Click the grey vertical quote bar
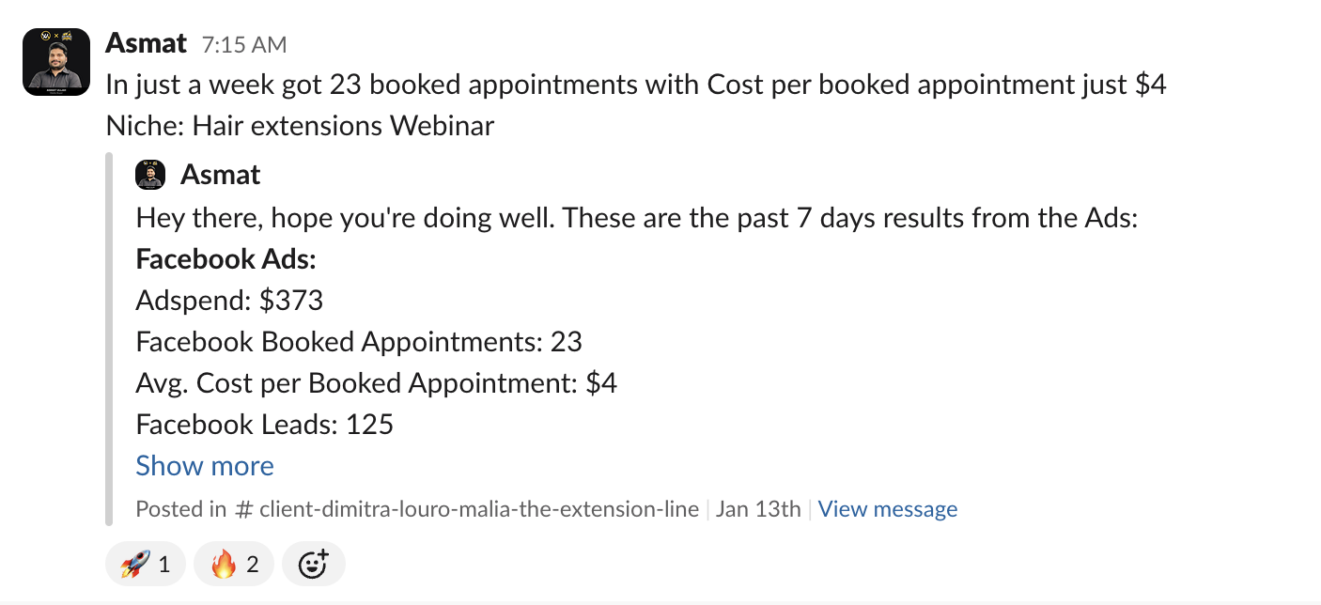The width and height of the screenshot is (1321, 605). [x=109, y=339]
